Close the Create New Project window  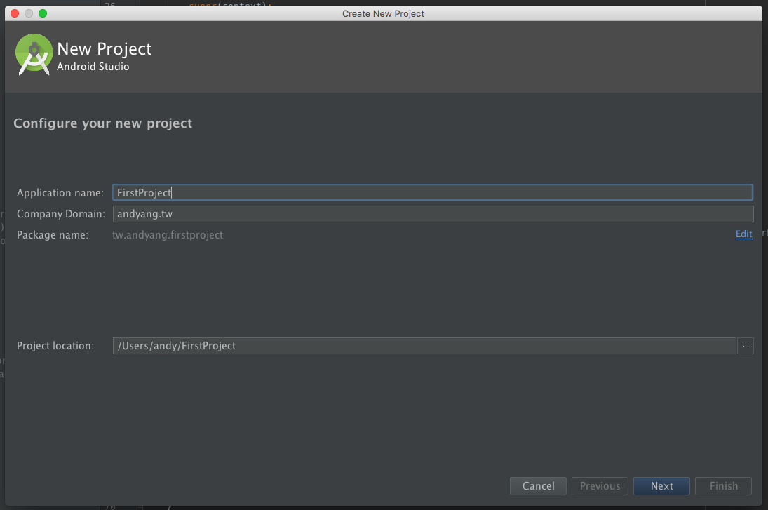pyautogui.click(x=15, y=13)
